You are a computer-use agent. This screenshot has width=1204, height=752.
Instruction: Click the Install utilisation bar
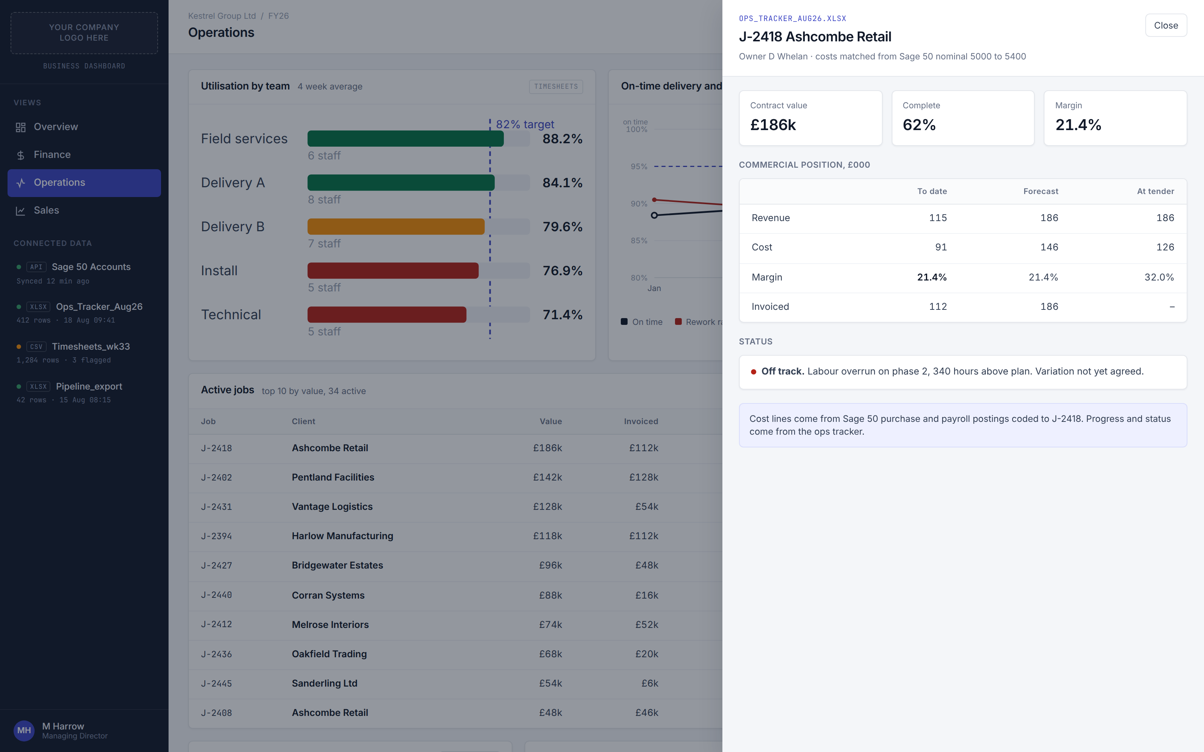[x=393, y=271]
